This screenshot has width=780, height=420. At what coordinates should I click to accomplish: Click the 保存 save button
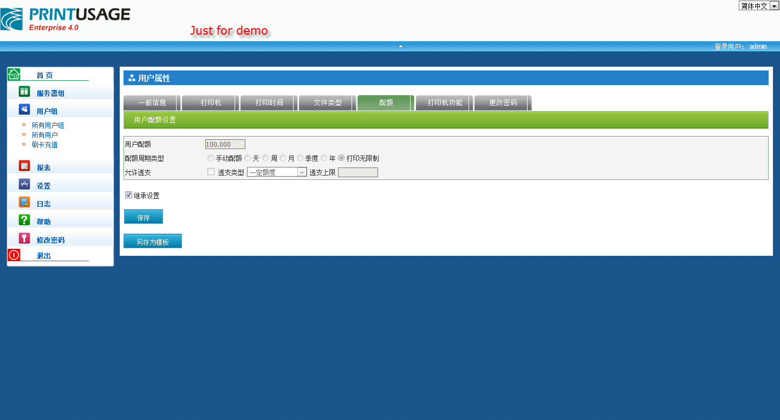point(144,217)
